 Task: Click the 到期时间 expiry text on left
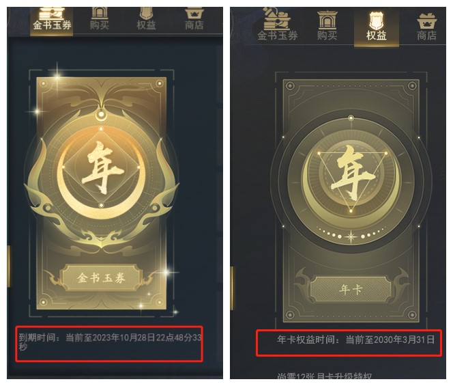pos(110,342)
